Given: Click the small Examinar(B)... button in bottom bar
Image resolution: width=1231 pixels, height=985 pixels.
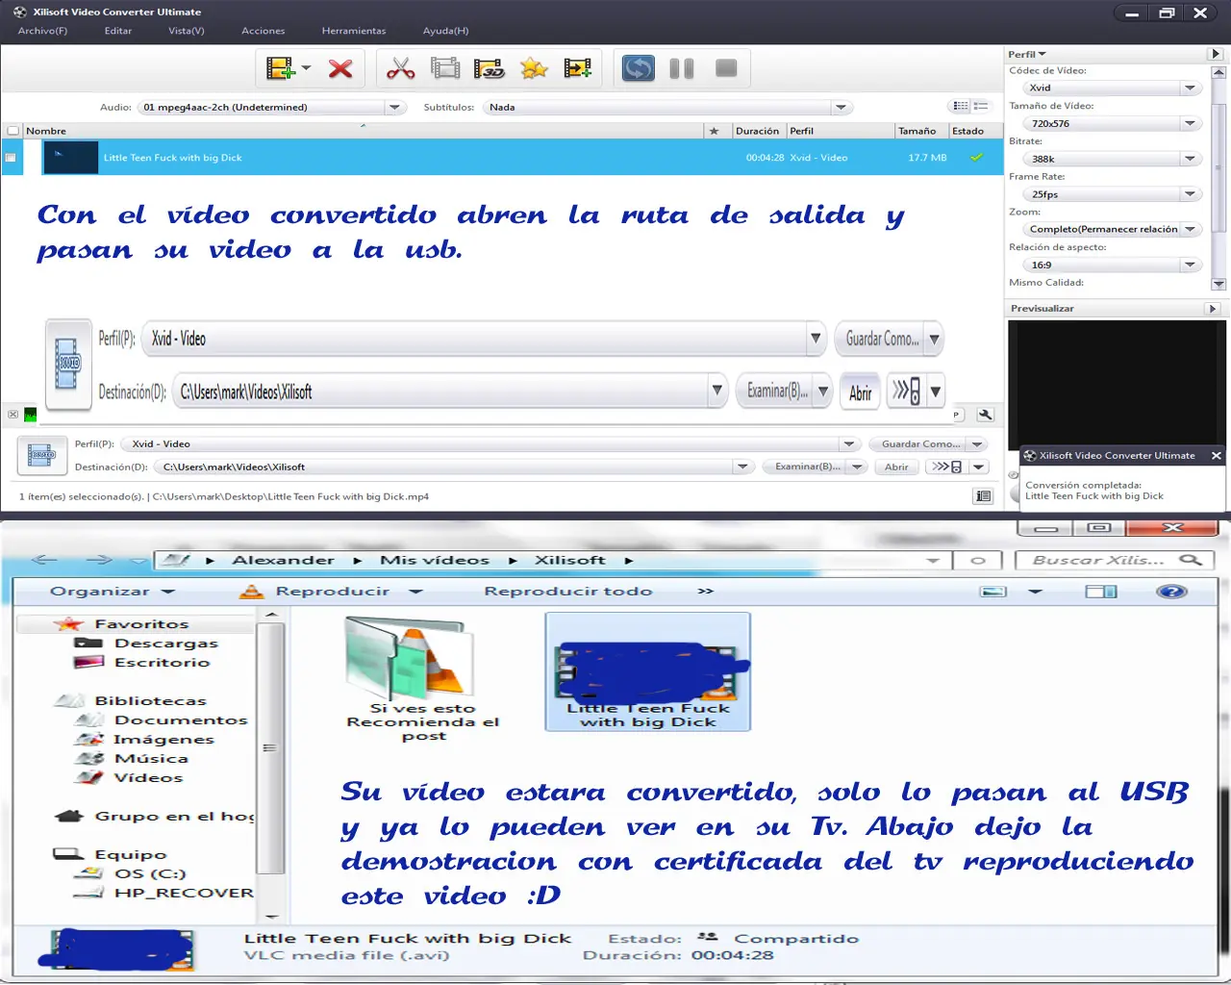Looking at the screenshot, I should tap(807, 467).
